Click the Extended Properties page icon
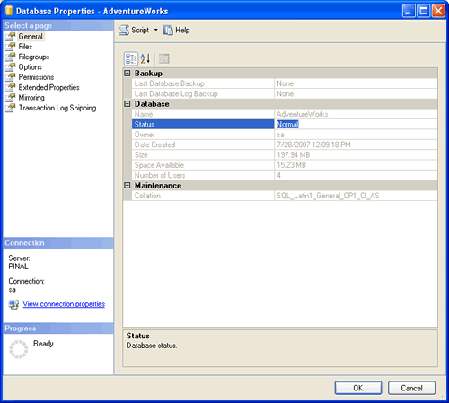Screen dimensions: 449x403 click(x=10, y=87)
